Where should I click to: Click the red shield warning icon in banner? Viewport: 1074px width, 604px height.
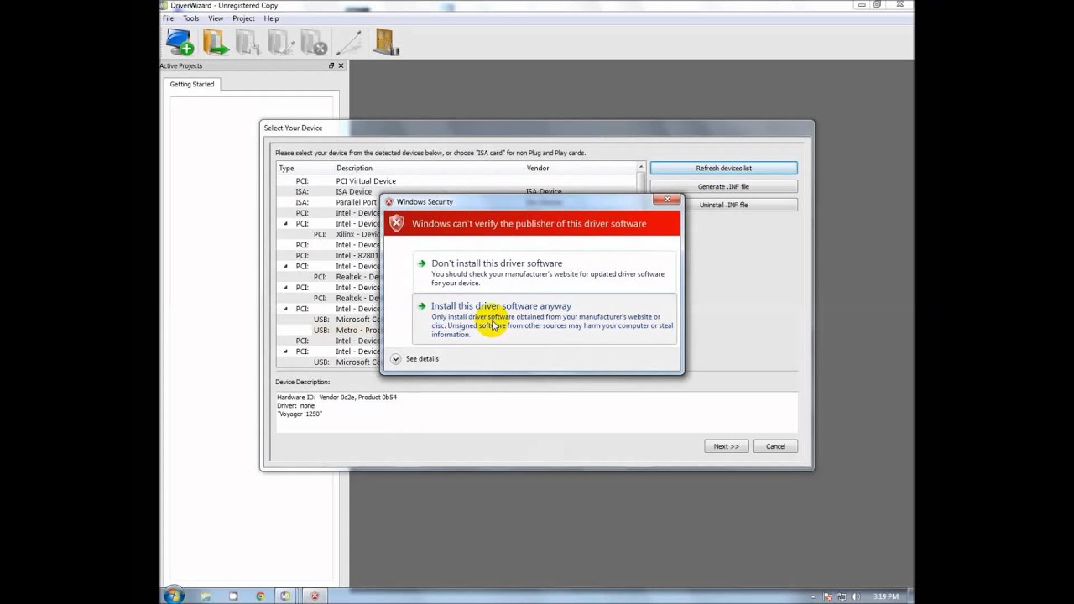[397, 223]
